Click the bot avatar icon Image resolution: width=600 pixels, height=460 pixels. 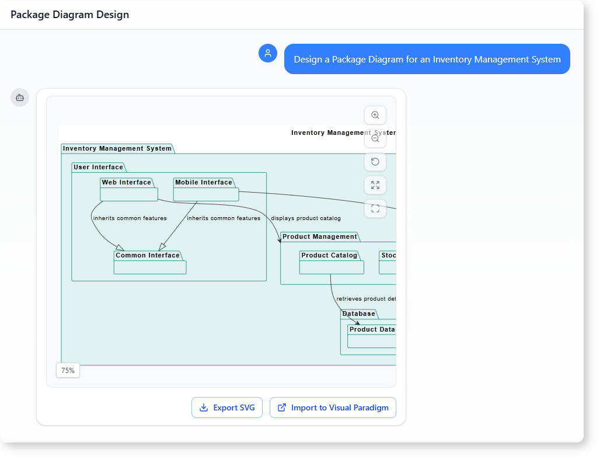coord(20,97)
